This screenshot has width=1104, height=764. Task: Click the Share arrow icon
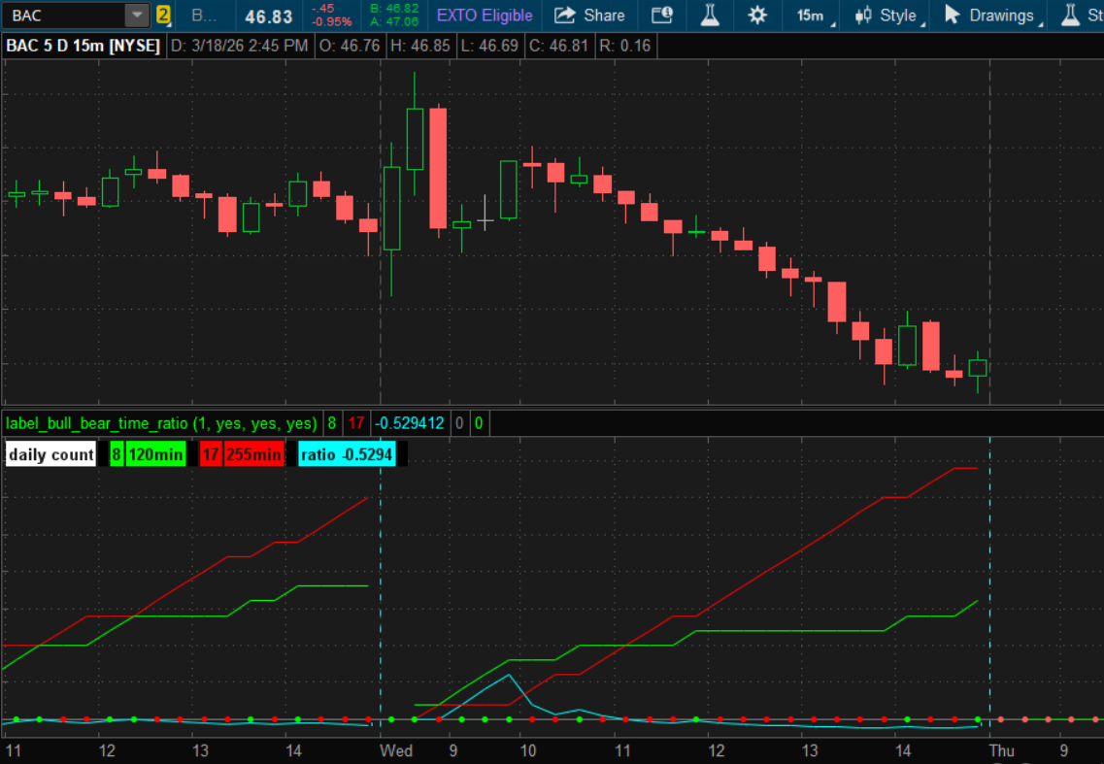pos(564,16)
